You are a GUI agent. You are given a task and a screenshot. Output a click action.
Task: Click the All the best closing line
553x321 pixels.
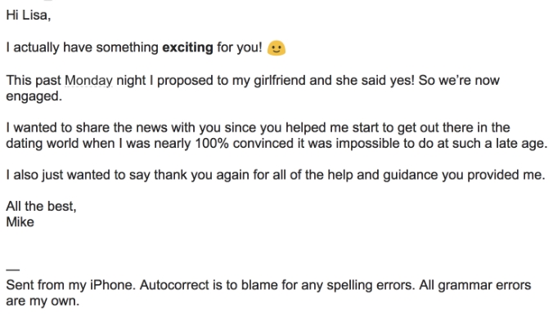coord(41,207)
